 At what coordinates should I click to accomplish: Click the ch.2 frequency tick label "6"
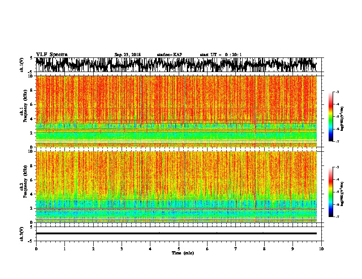(32, 180)
